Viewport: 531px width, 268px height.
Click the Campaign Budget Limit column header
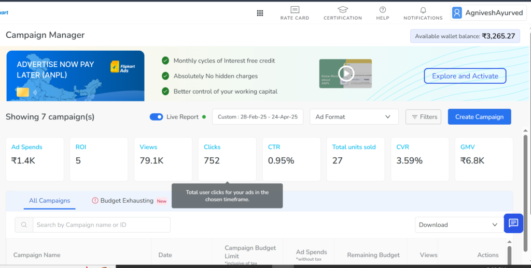[250, 252]
